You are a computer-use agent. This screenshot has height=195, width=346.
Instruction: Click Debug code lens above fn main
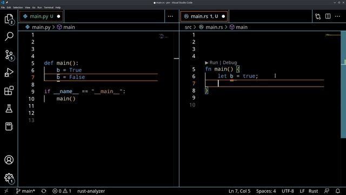tap(230, 63)
